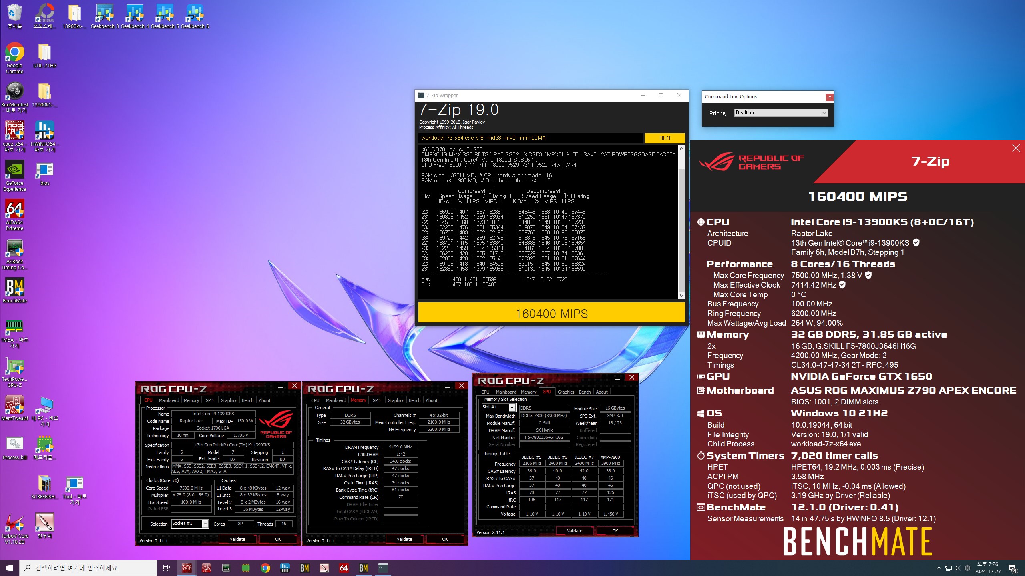Select the SPD tab in Memory window

[x=376, y=400]
